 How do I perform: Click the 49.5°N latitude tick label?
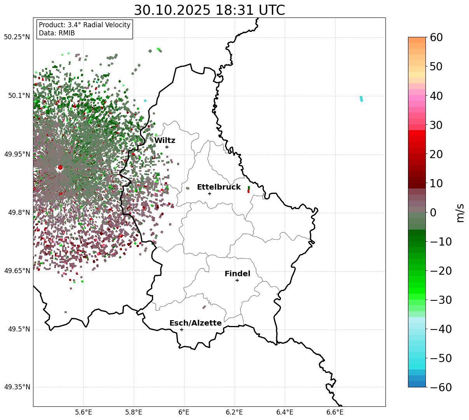click(19, 329)
